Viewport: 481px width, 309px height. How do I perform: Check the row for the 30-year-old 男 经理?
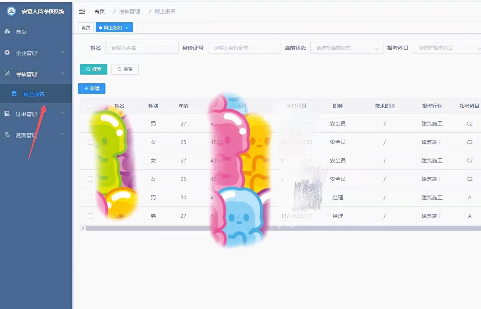coord(90,197)
